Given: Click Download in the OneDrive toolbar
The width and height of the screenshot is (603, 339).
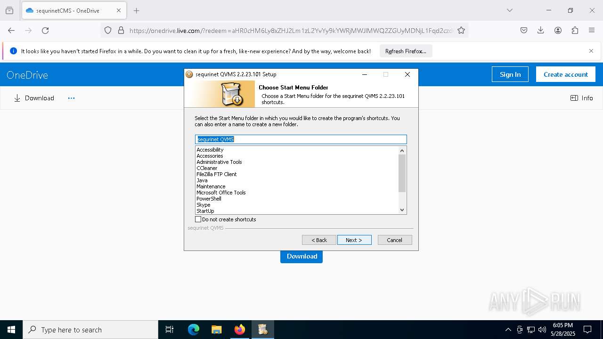Looking at the screenshot, I should tap(34, 98).
